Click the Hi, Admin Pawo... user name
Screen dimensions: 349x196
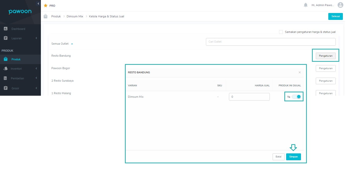323,5
